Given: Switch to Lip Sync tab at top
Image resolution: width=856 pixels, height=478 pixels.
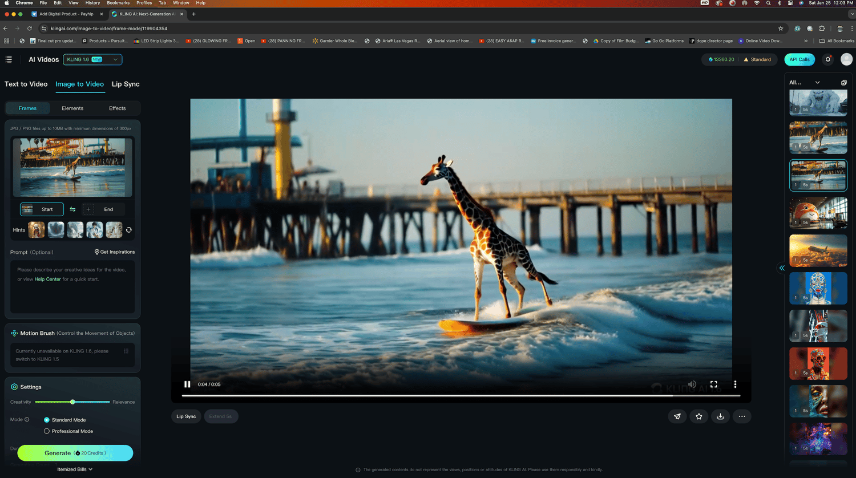Looking at the screenshot, I should (126, 84).
